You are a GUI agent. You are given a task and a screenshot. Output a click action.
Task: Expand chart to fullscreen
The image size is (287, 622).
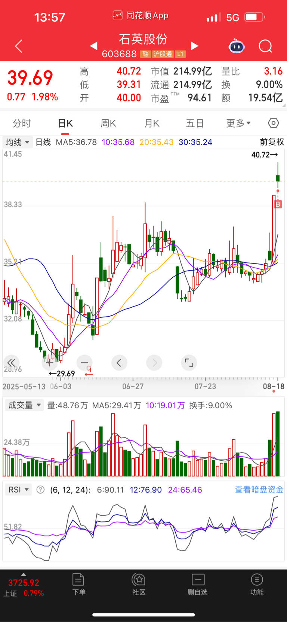point(189,363)
